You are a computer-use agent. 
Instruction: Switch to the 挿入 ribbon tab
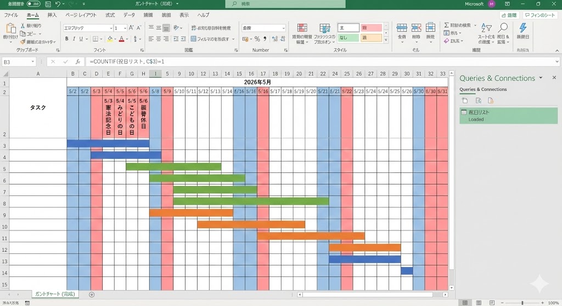pos(52,15)
